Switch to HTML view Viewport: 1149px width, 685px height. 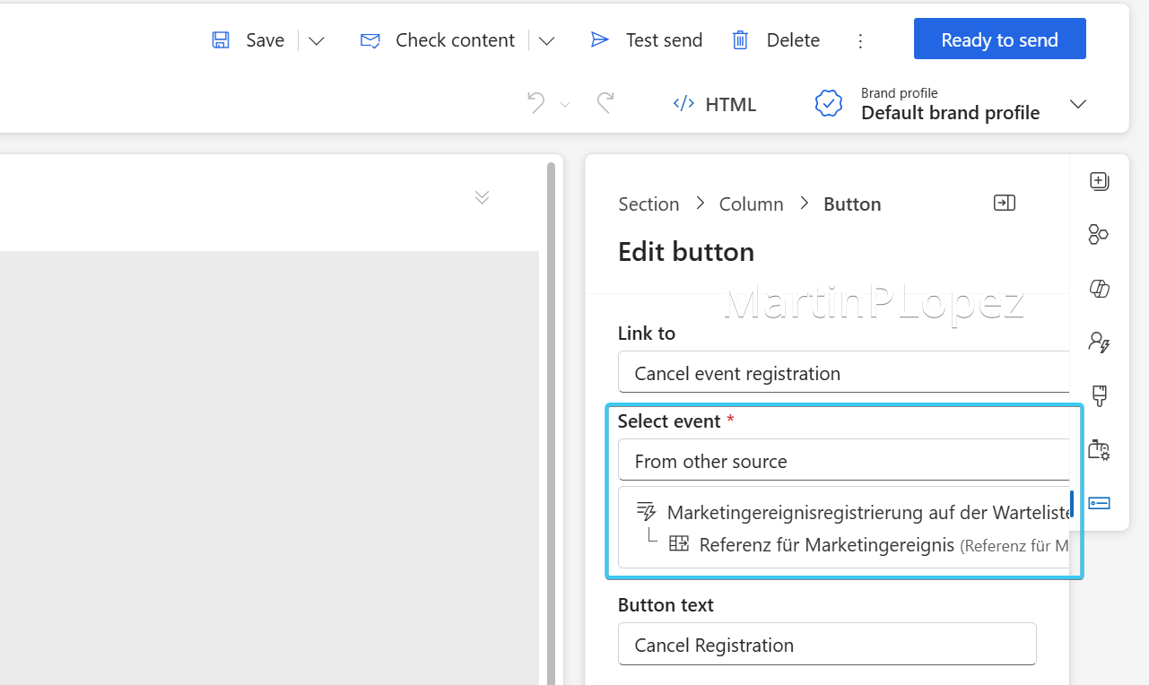[715, 104]
